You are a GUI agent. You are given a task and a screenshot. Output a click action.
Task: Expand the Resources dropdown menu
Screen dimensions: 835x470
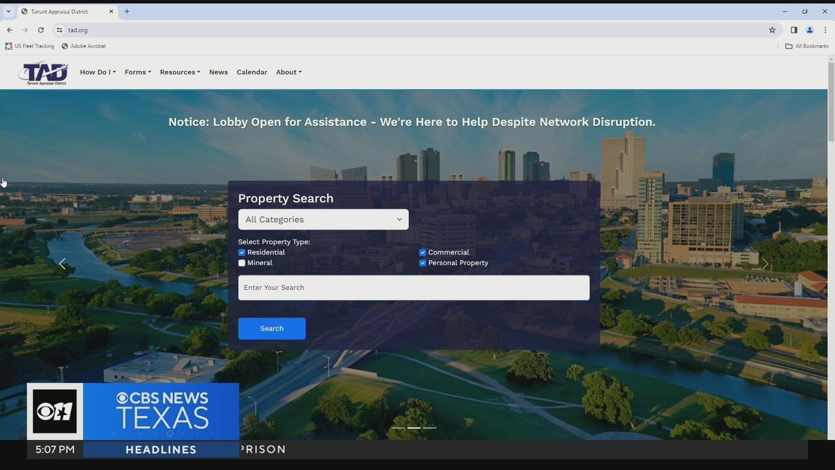[179, 72]
